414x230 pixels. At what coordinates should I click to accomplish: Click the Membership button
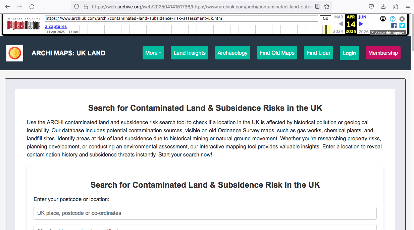pyautogui.click(x=383, y=53)
